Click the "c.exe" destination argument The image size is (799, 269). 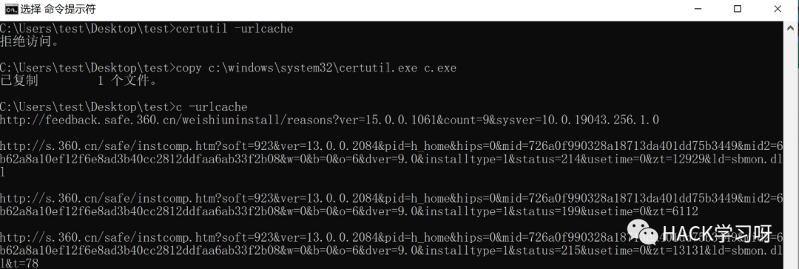click(x=440, y=68)
